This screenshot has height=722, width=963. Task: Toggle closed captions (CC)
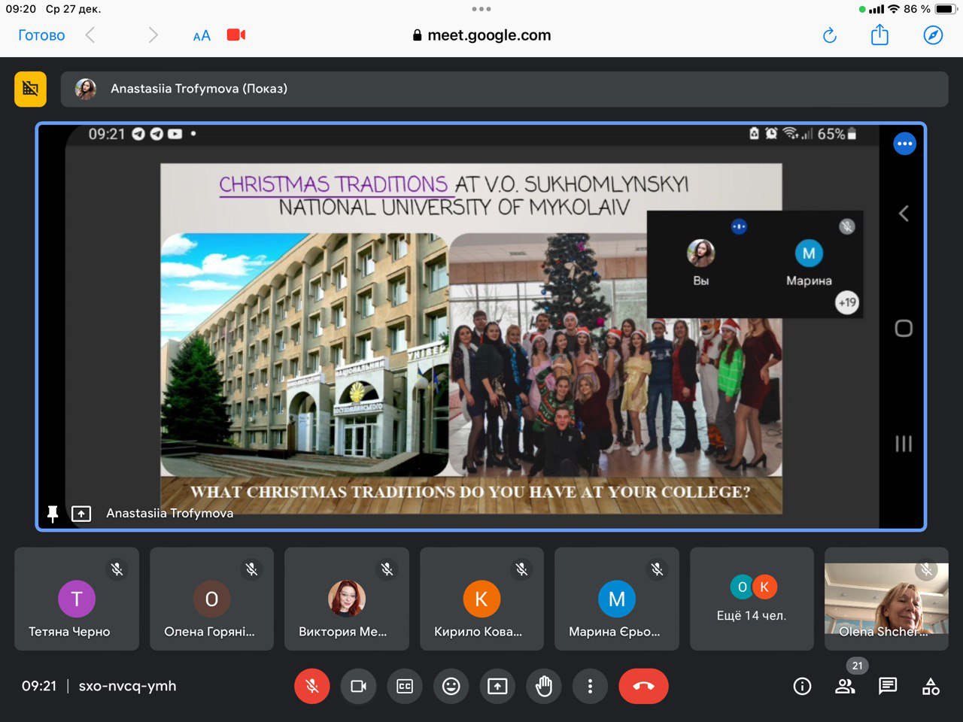pyautogui.click(x=405, y=686)
